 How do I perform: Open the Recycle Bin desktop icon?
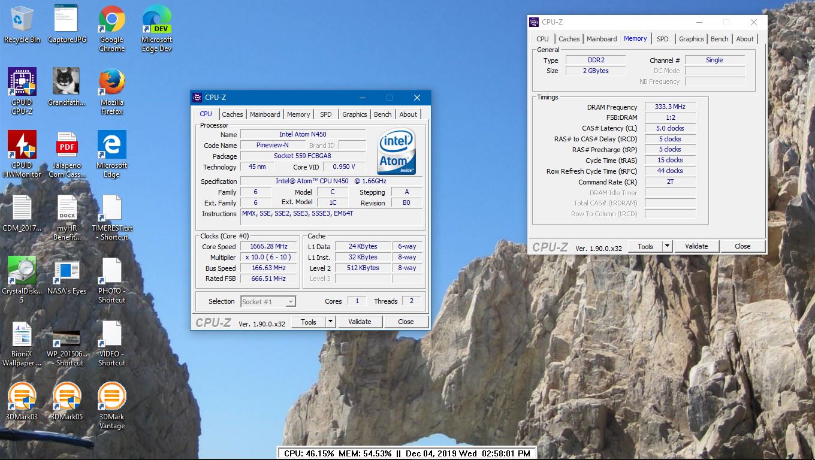point(22,25)
